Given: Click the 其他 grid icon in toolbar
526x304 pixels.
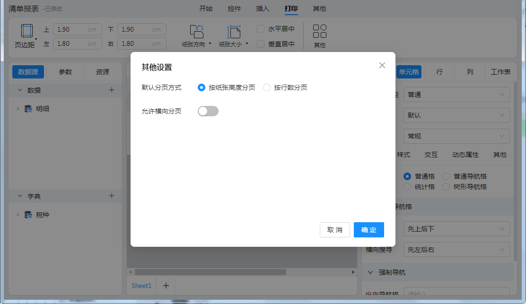Looking at the screenshot, I should click(320, 32).
